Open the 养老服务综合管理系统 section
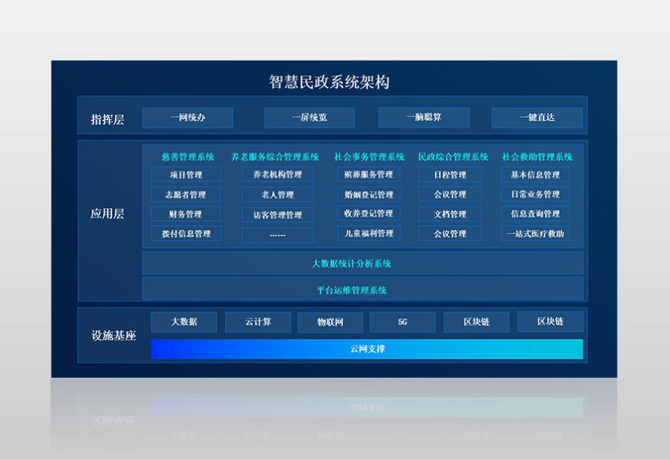 click(276, 156)
